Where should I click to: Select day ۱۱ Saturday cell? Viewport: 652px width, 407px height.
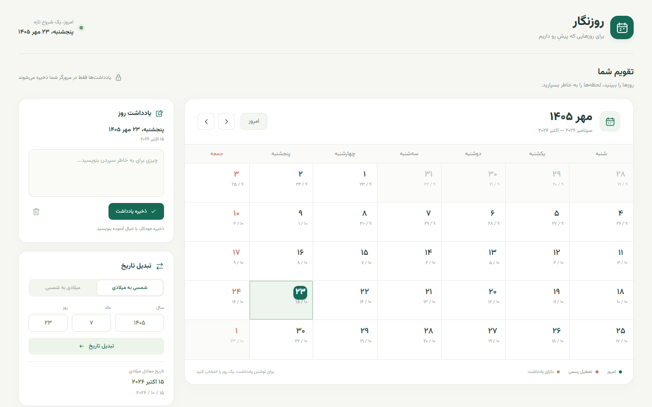pos(602,261)
